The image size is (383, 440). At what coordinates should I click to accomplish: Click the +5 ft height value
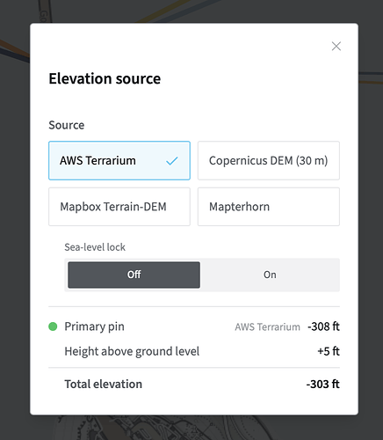point(329,351)
